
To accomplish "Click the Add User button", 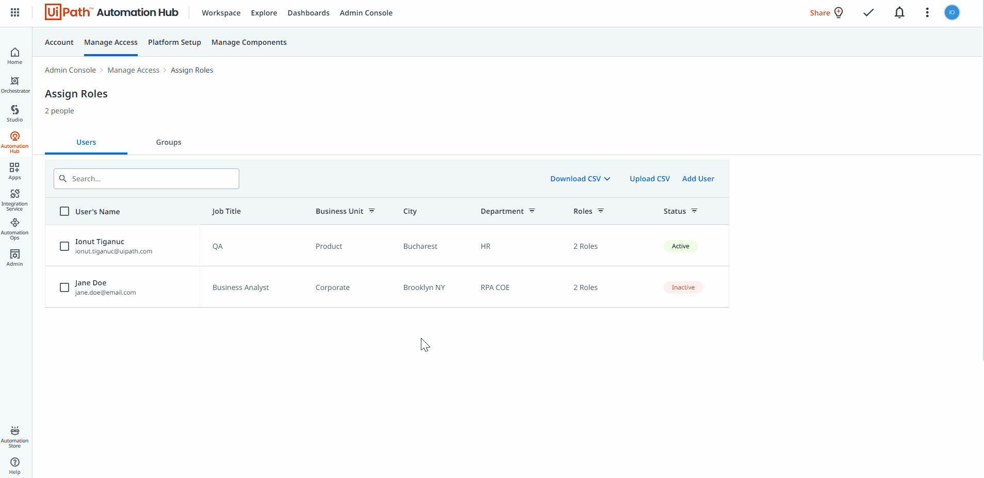I will [698, 179].
